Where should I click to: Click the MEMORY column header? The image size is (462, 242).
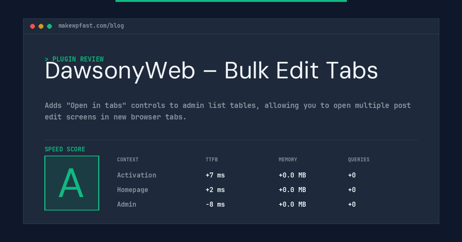[x=288, y=159]
